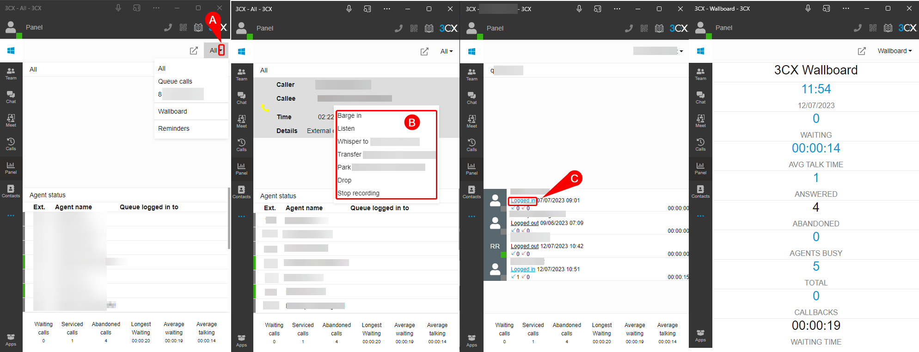Open Calls in the sidebar of the window with the open All menu
The height and width of the screenshot is (352, 919).
point(11,144)
